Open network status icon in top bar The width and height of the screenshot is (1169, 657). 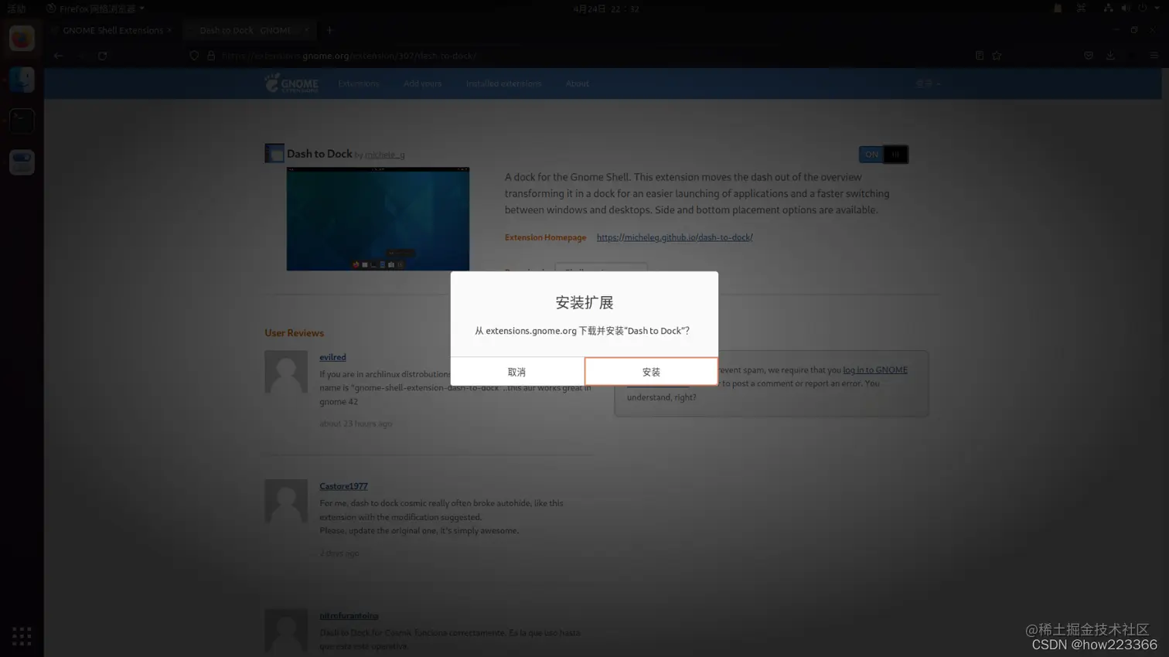[1108, 9]
